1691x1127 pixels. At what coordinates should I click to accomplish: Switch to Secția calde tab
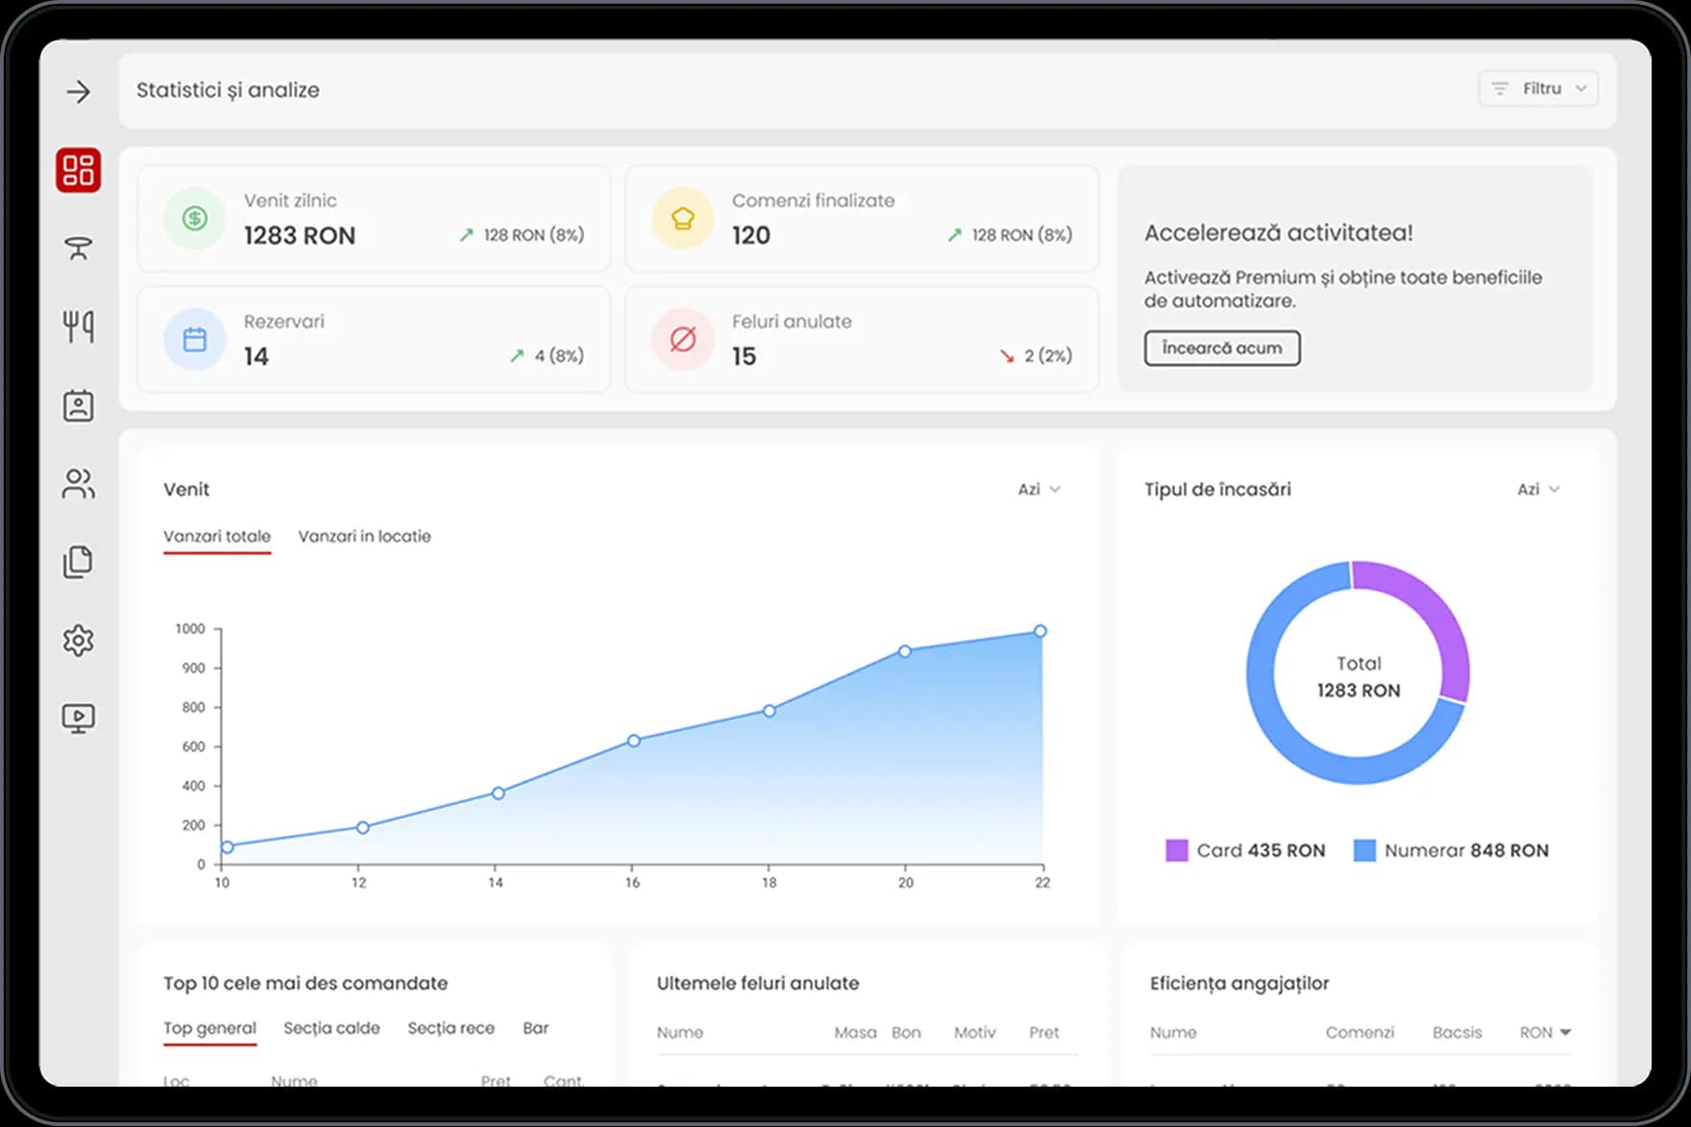click(331, 1028)
